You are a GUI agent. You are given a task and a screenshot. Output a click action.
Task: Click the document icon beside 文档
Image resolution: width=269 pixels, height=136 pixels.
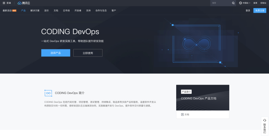[x=182, y=115]
